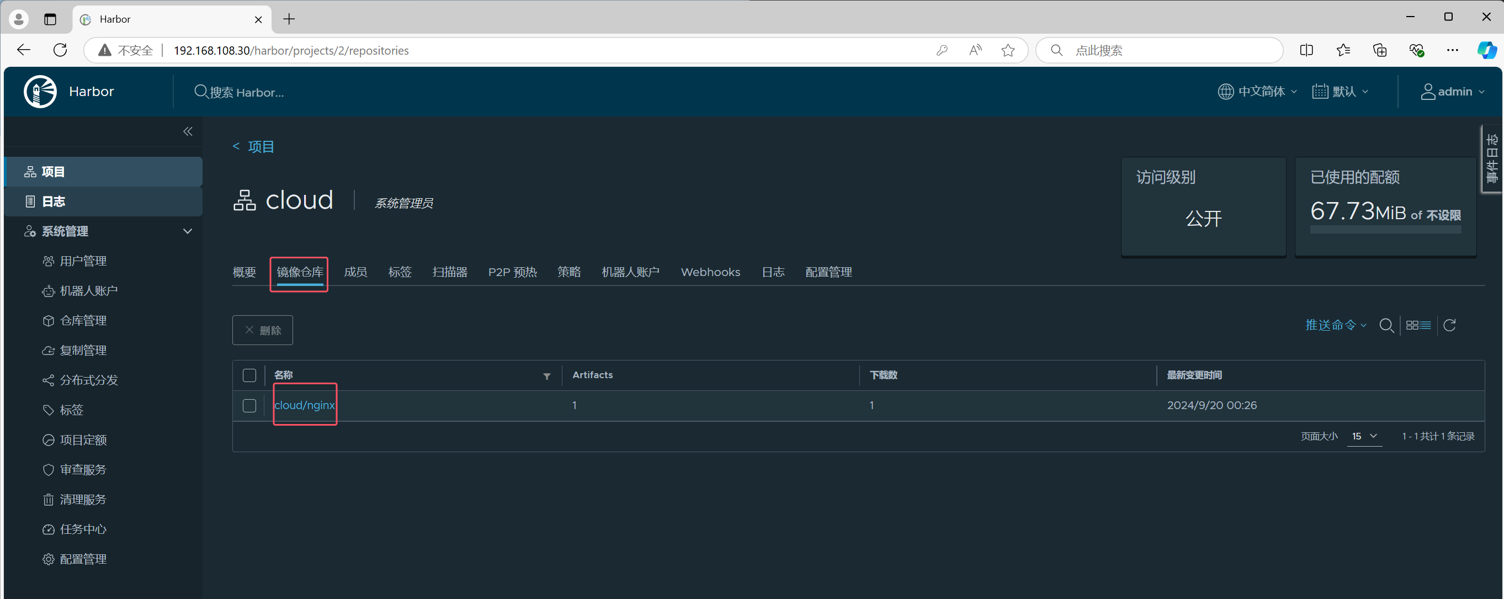The image size is (1504, 599).
Task: Collapse the sidebar with double-chevron icon
Action: tap(188, 131)
